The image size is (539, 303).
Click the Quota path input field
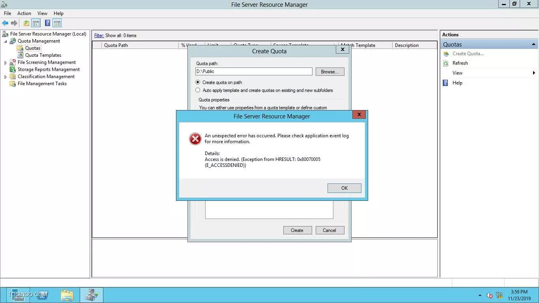click(254, 71)
